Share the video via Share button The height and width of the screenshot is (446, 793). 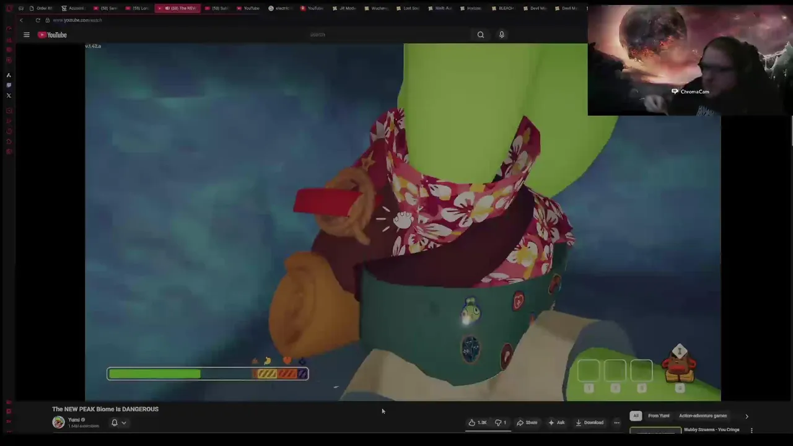pyautogui.click(x=527, y=422)
